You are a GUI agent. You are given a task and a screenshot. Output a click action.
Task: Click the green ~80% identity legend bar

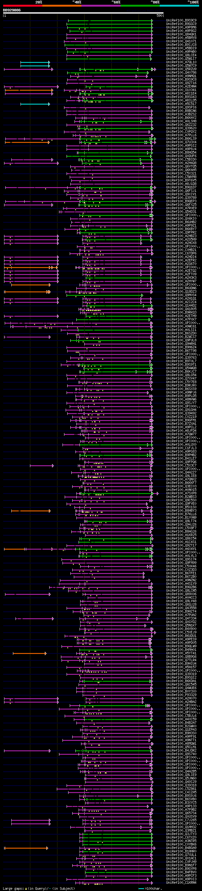(140, 6)
